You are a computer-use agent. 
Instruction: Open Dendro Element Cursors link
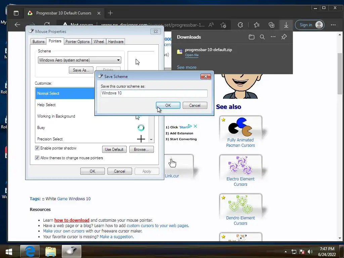[241, 220]
